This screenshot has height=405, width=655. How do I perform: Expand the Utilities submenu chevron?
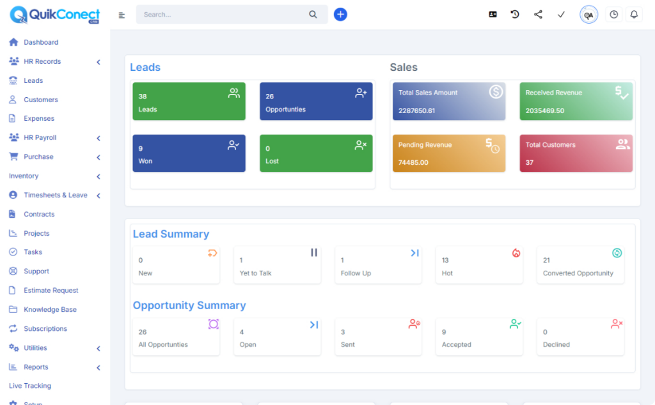click(x=99, y=348)
